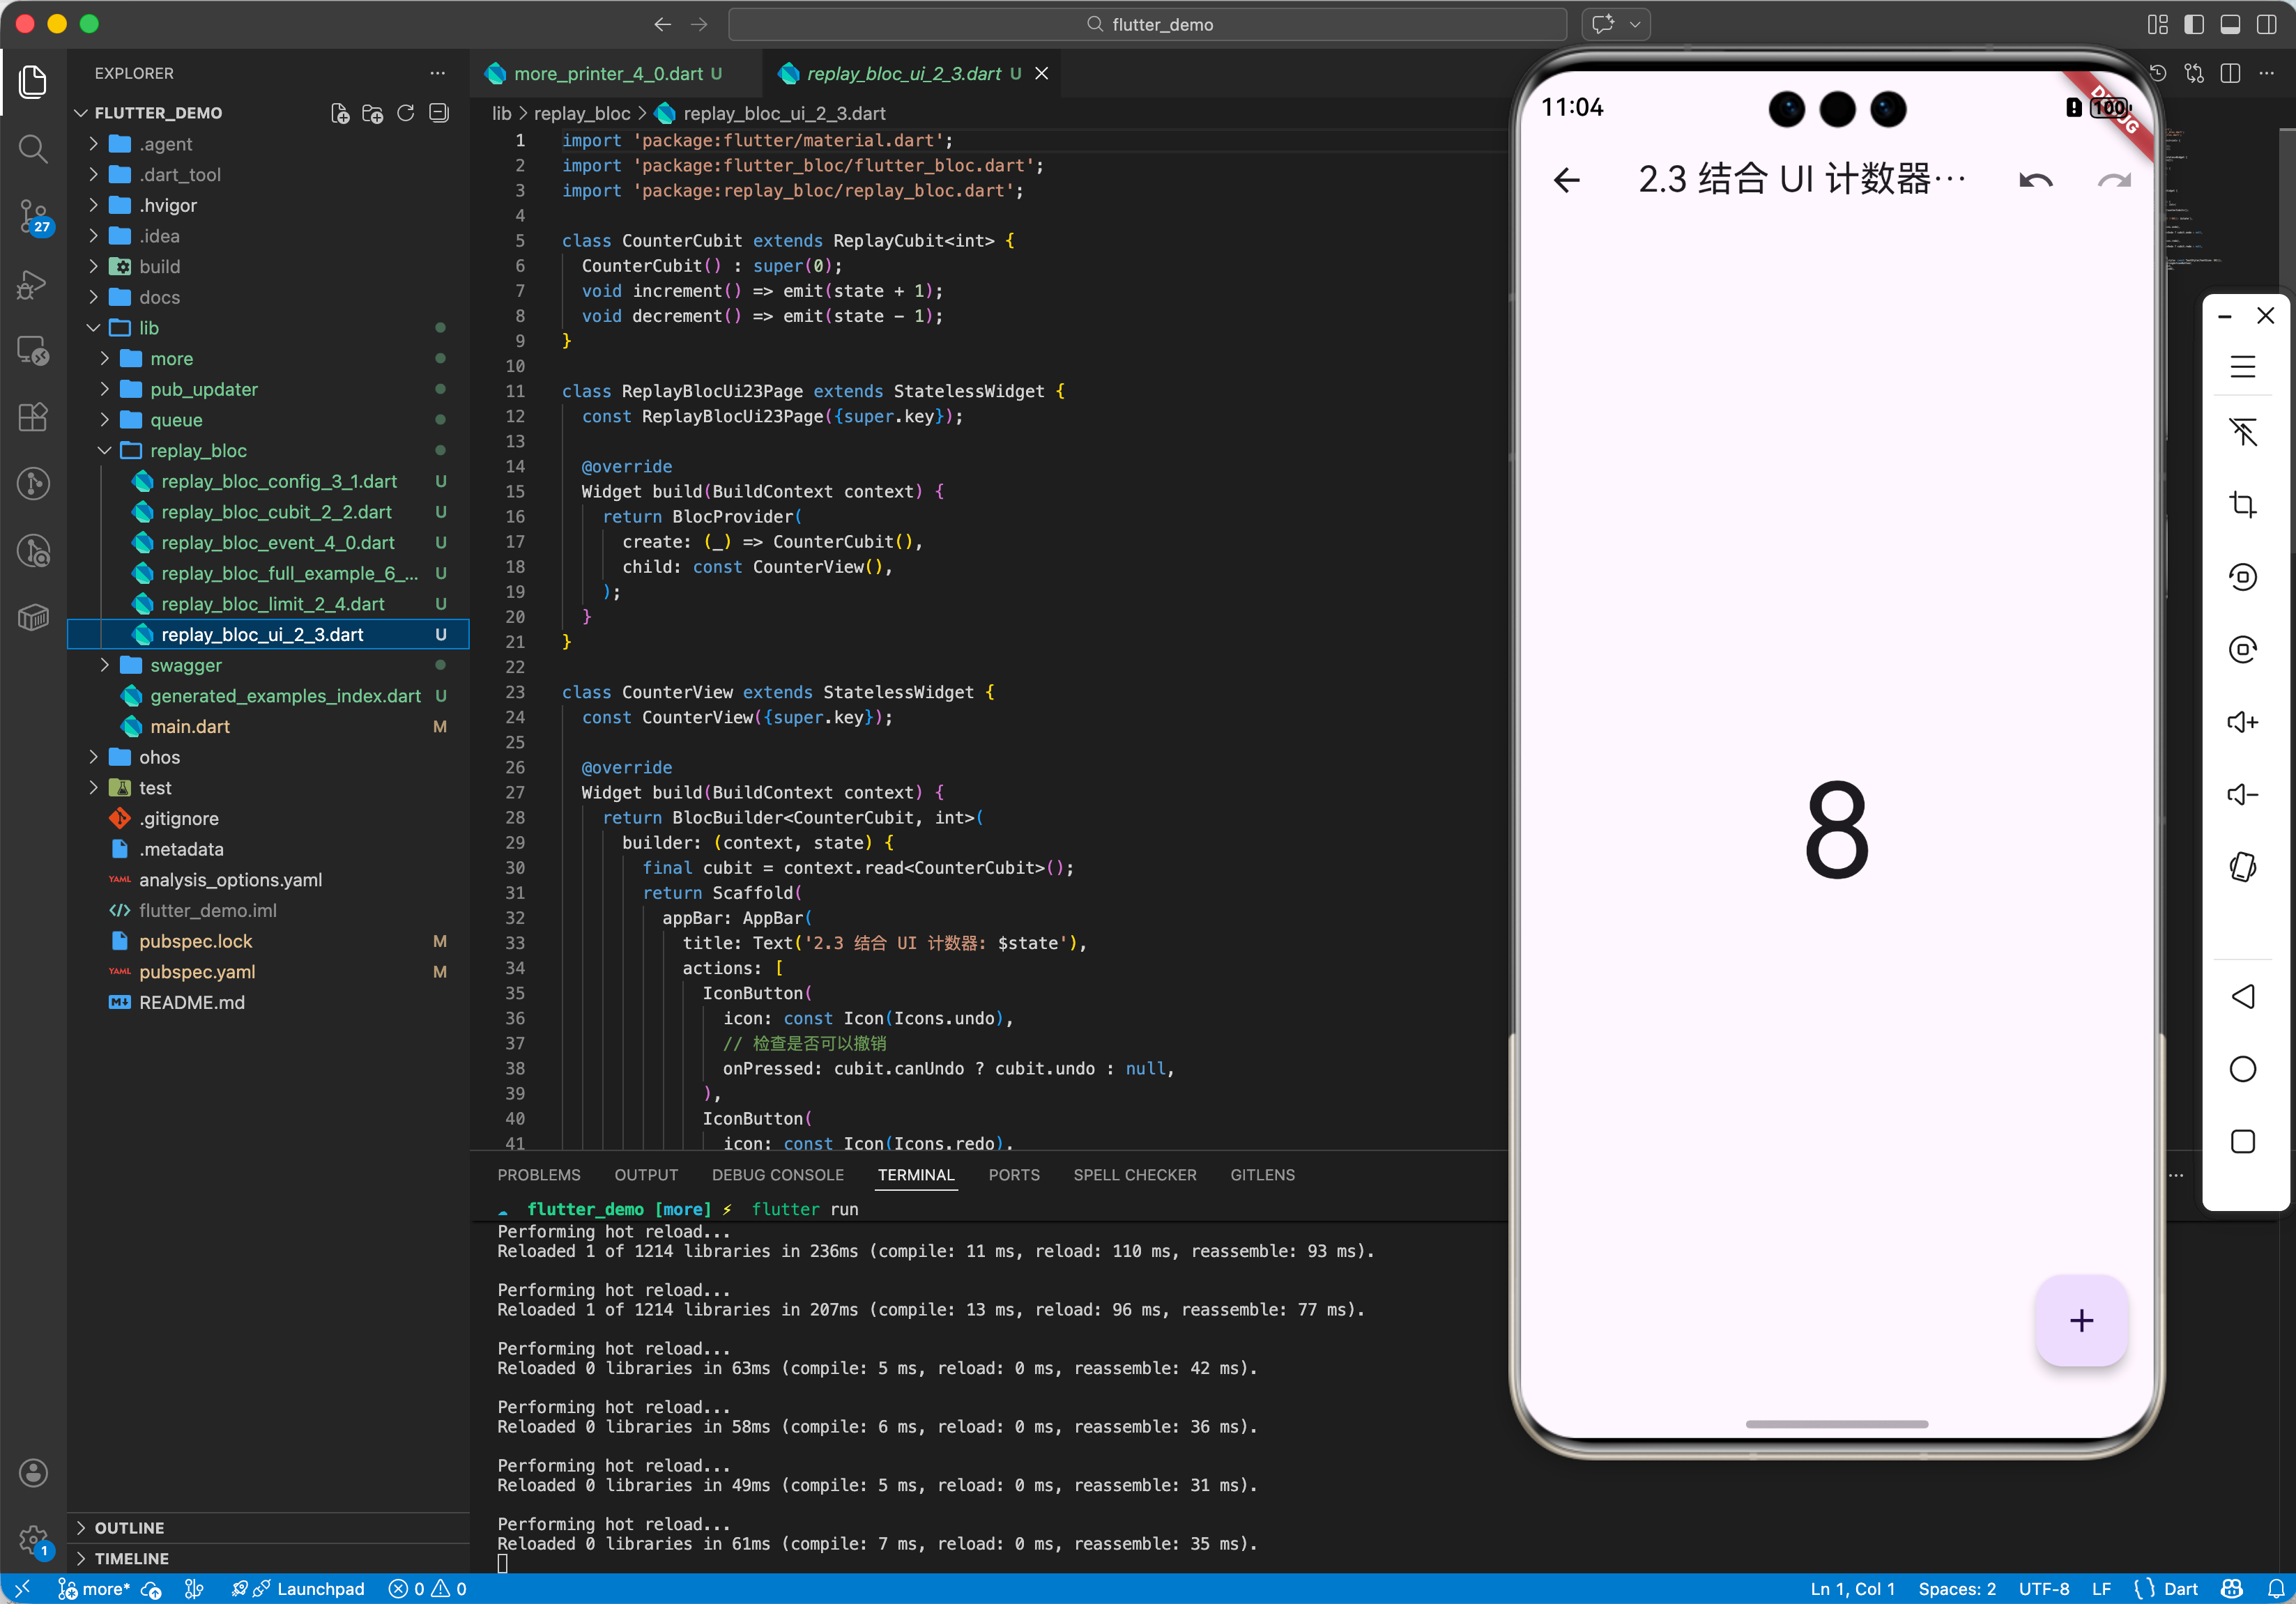This screenshot has height=1604, width=2296.
Task: Click the Launchpad status bar button
Action: (x=319, y=1589)
